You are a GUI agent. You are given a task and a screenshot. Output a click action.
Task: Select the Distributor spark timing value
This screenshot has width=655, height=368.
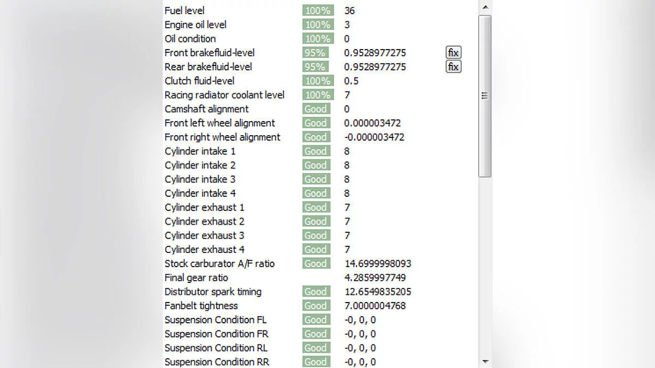[x=378, y=292]
